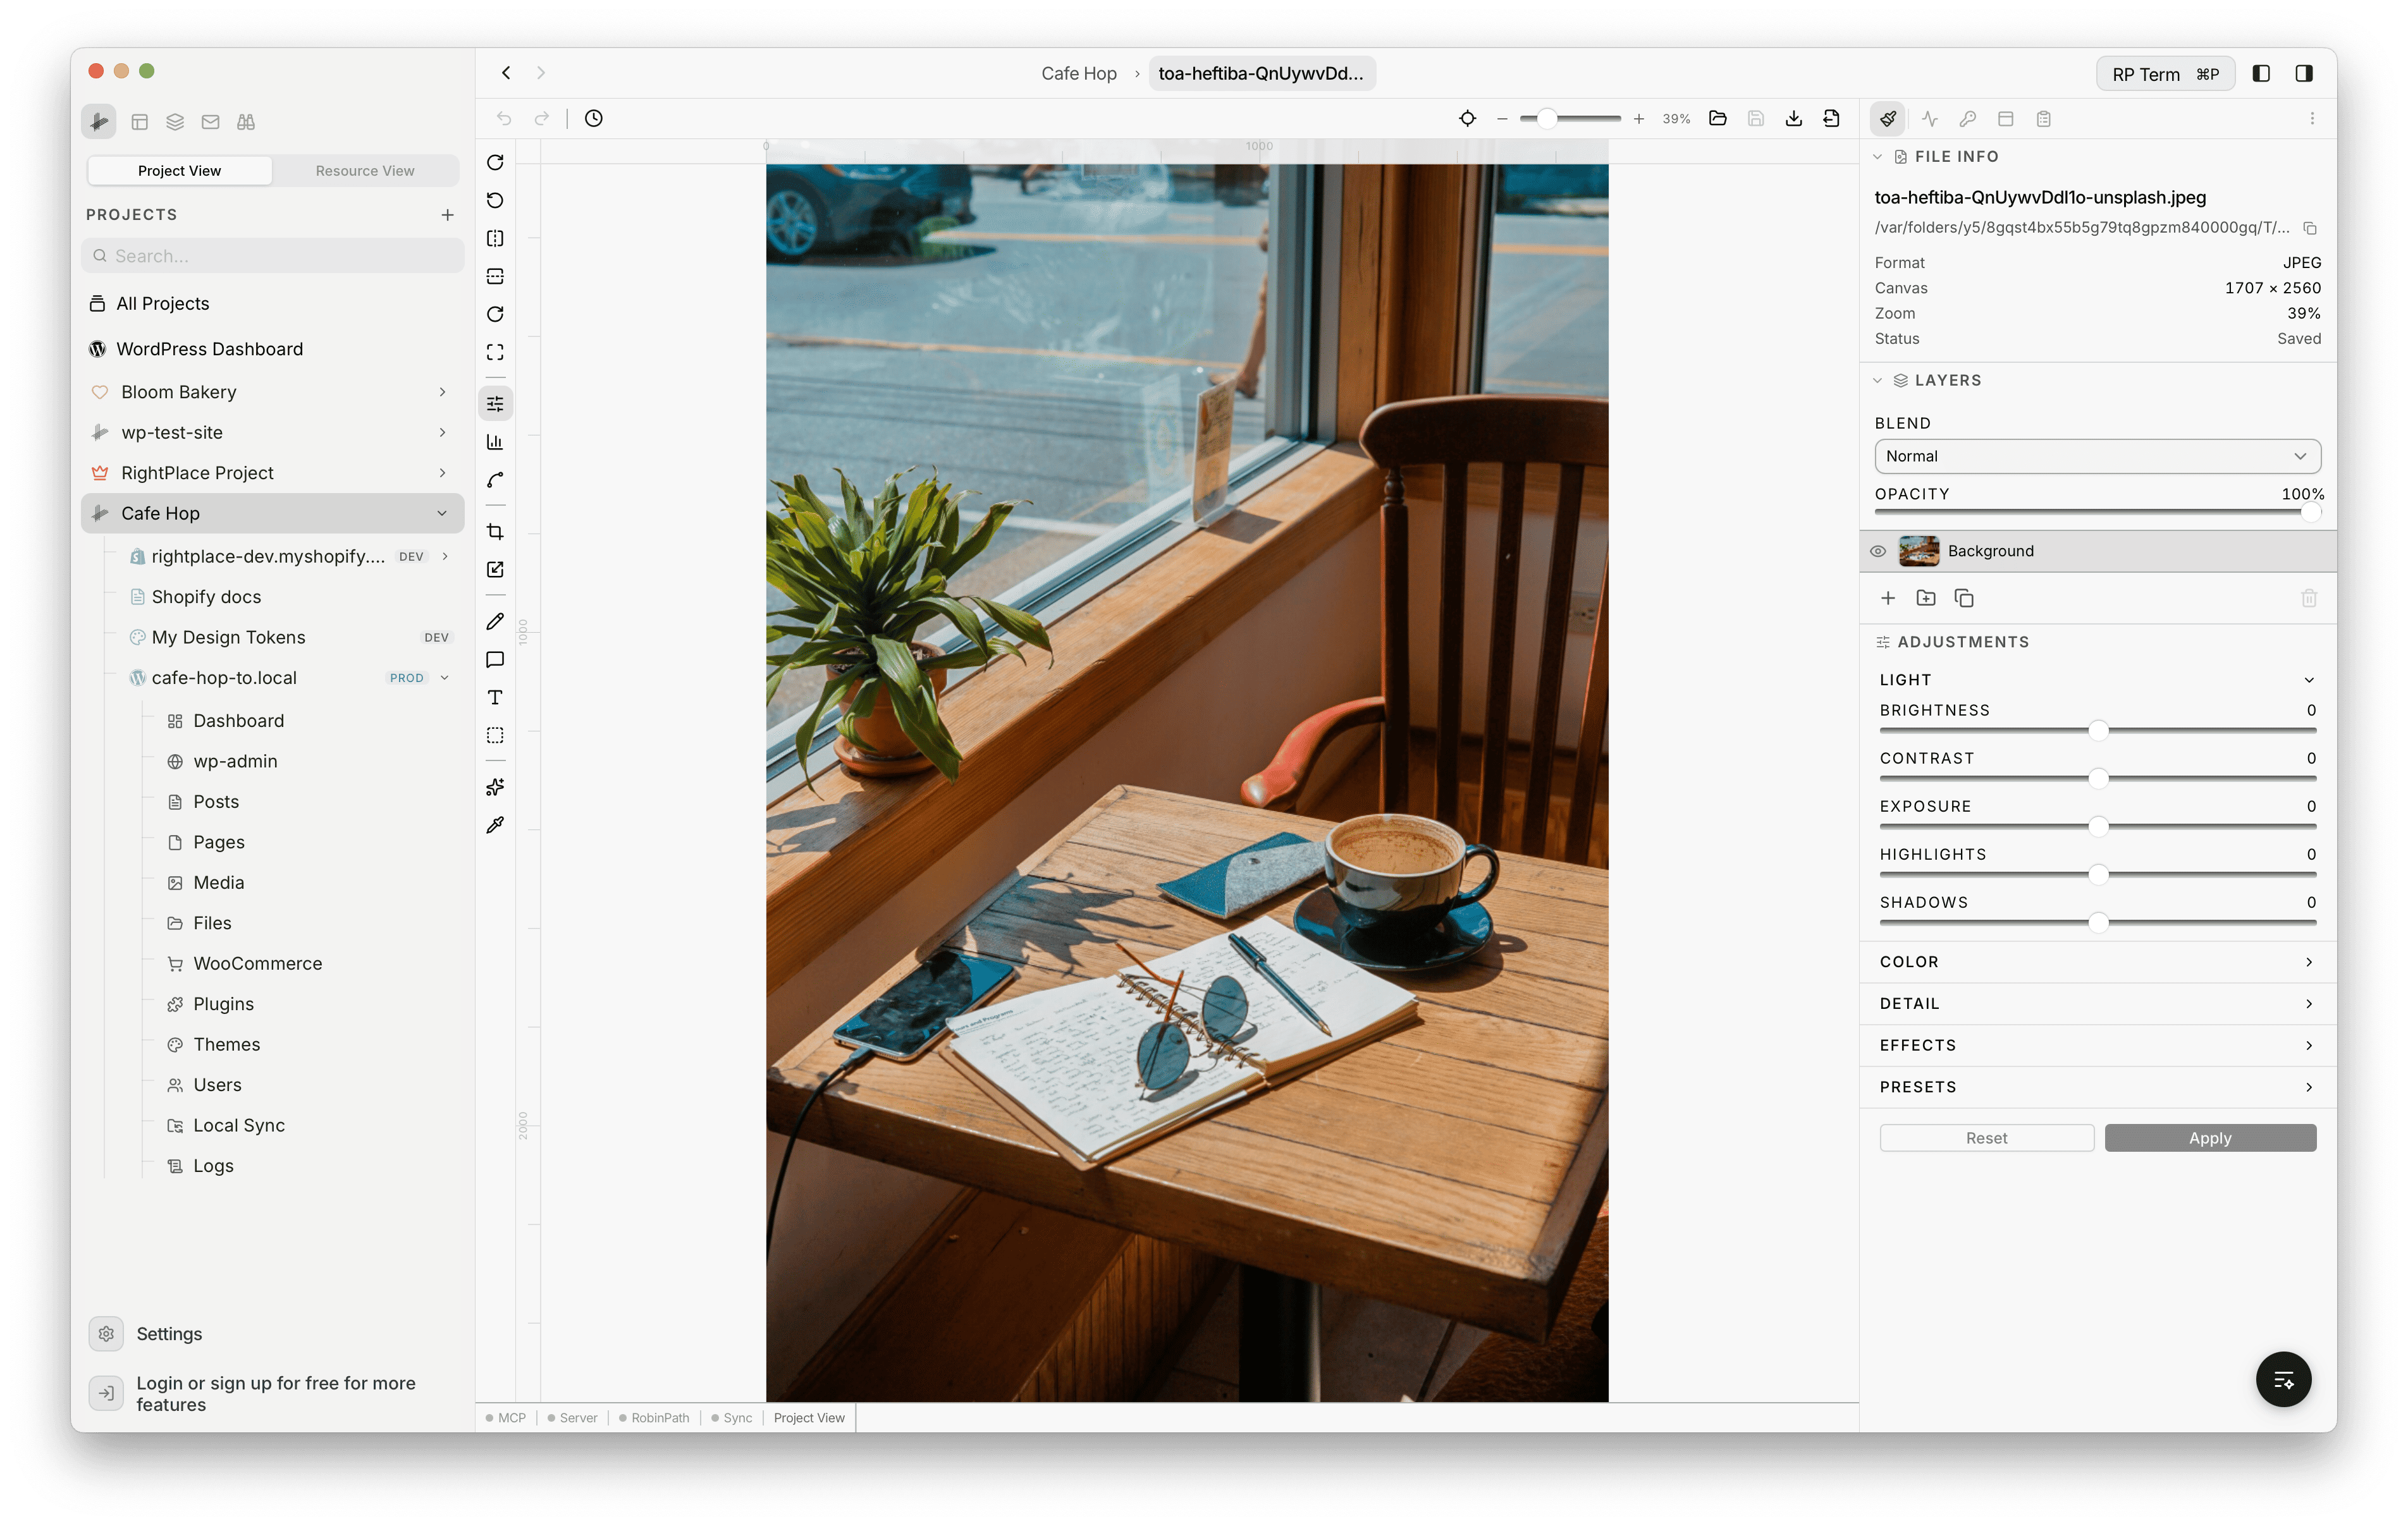
Task: Open the AI sparkle enhance tool
Action: (x=495, y=787)
